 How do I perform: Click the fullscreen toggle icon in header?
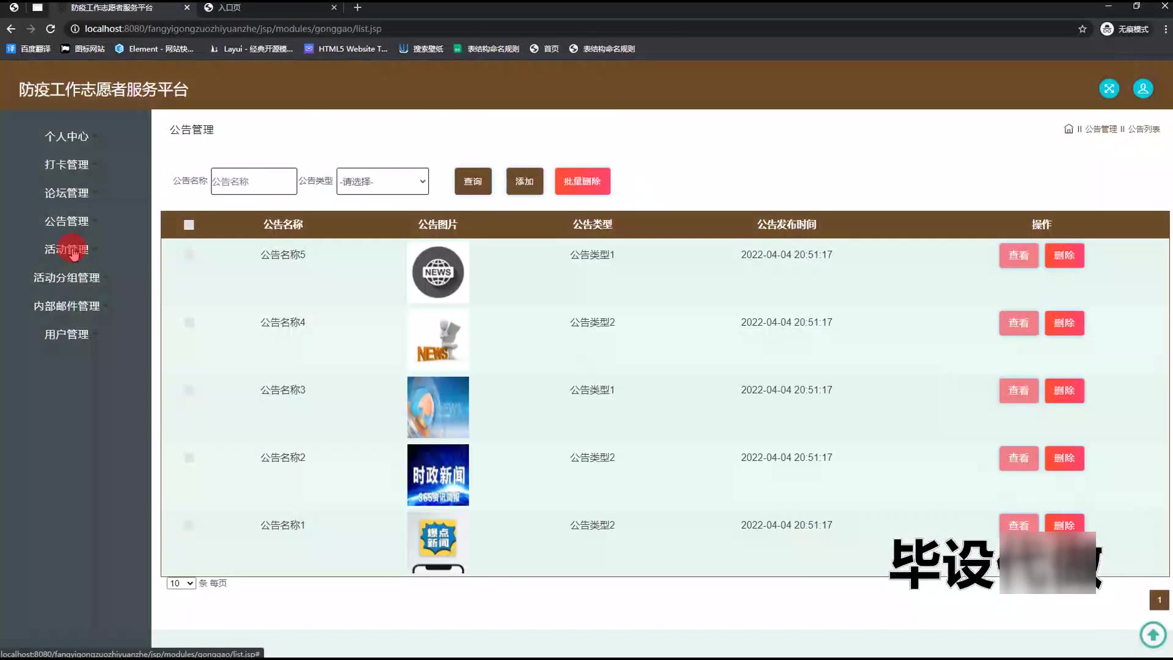1109,89
